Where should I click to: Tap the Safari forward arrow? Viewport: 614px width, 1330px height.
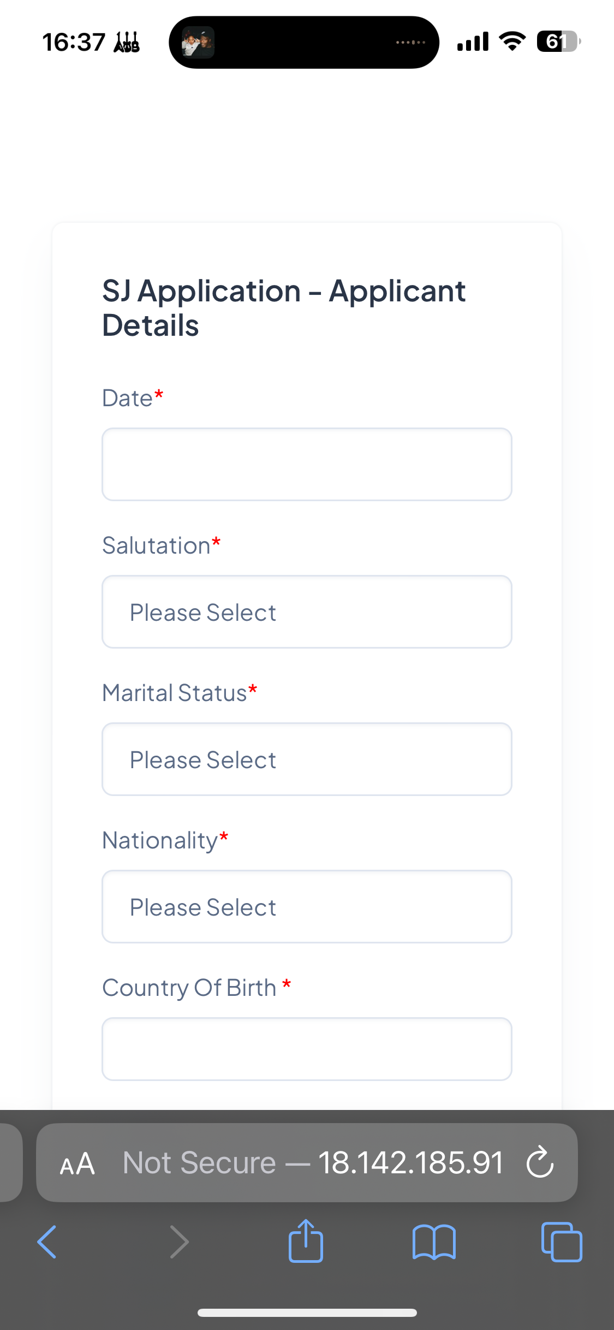pos(179,1242)
